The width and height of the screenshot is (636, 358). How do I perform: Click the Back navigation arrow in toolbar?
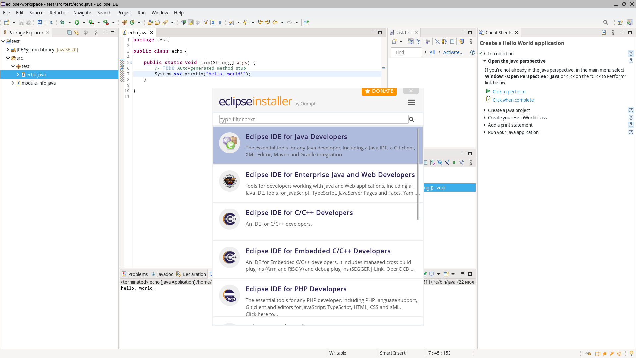click(275, 22)
